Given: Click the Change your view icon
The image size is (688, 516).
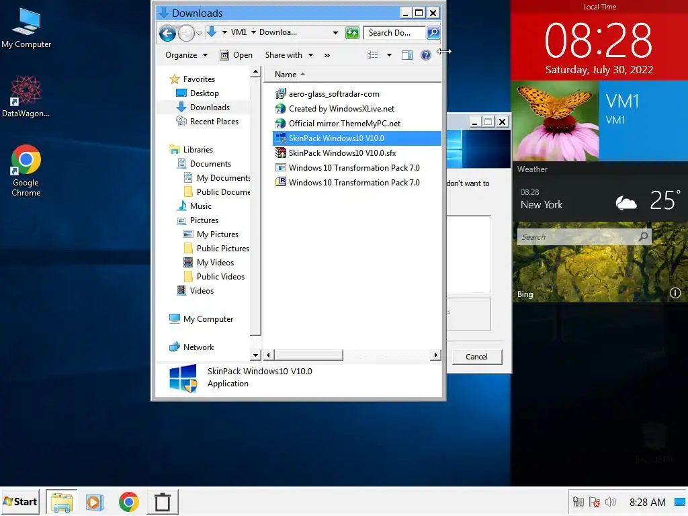Looking at the screenshot, I should (x=372, y=55).
